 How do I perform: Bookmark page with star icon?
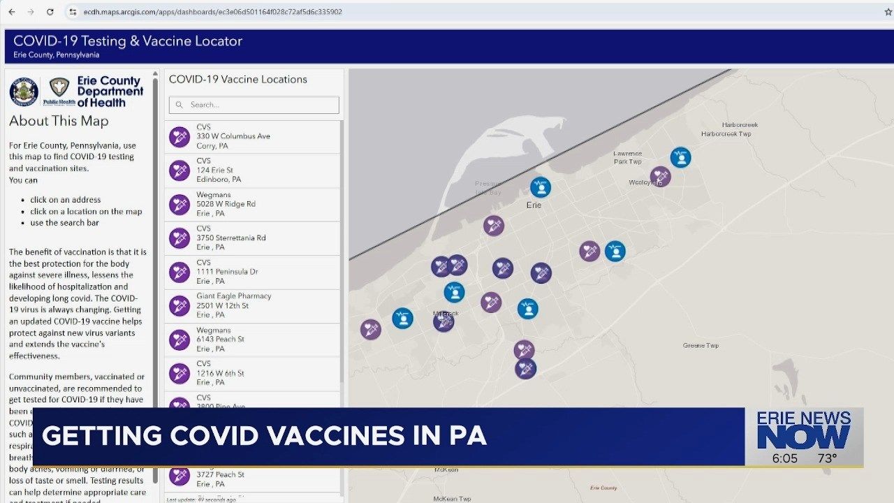coord(888,12)
